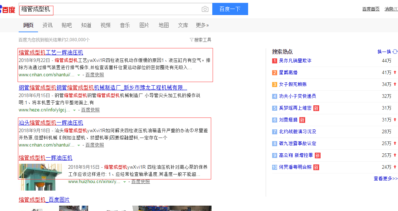
Task: Click the Baidu logo
Action: pyautogui.click(x=8, y=9)
